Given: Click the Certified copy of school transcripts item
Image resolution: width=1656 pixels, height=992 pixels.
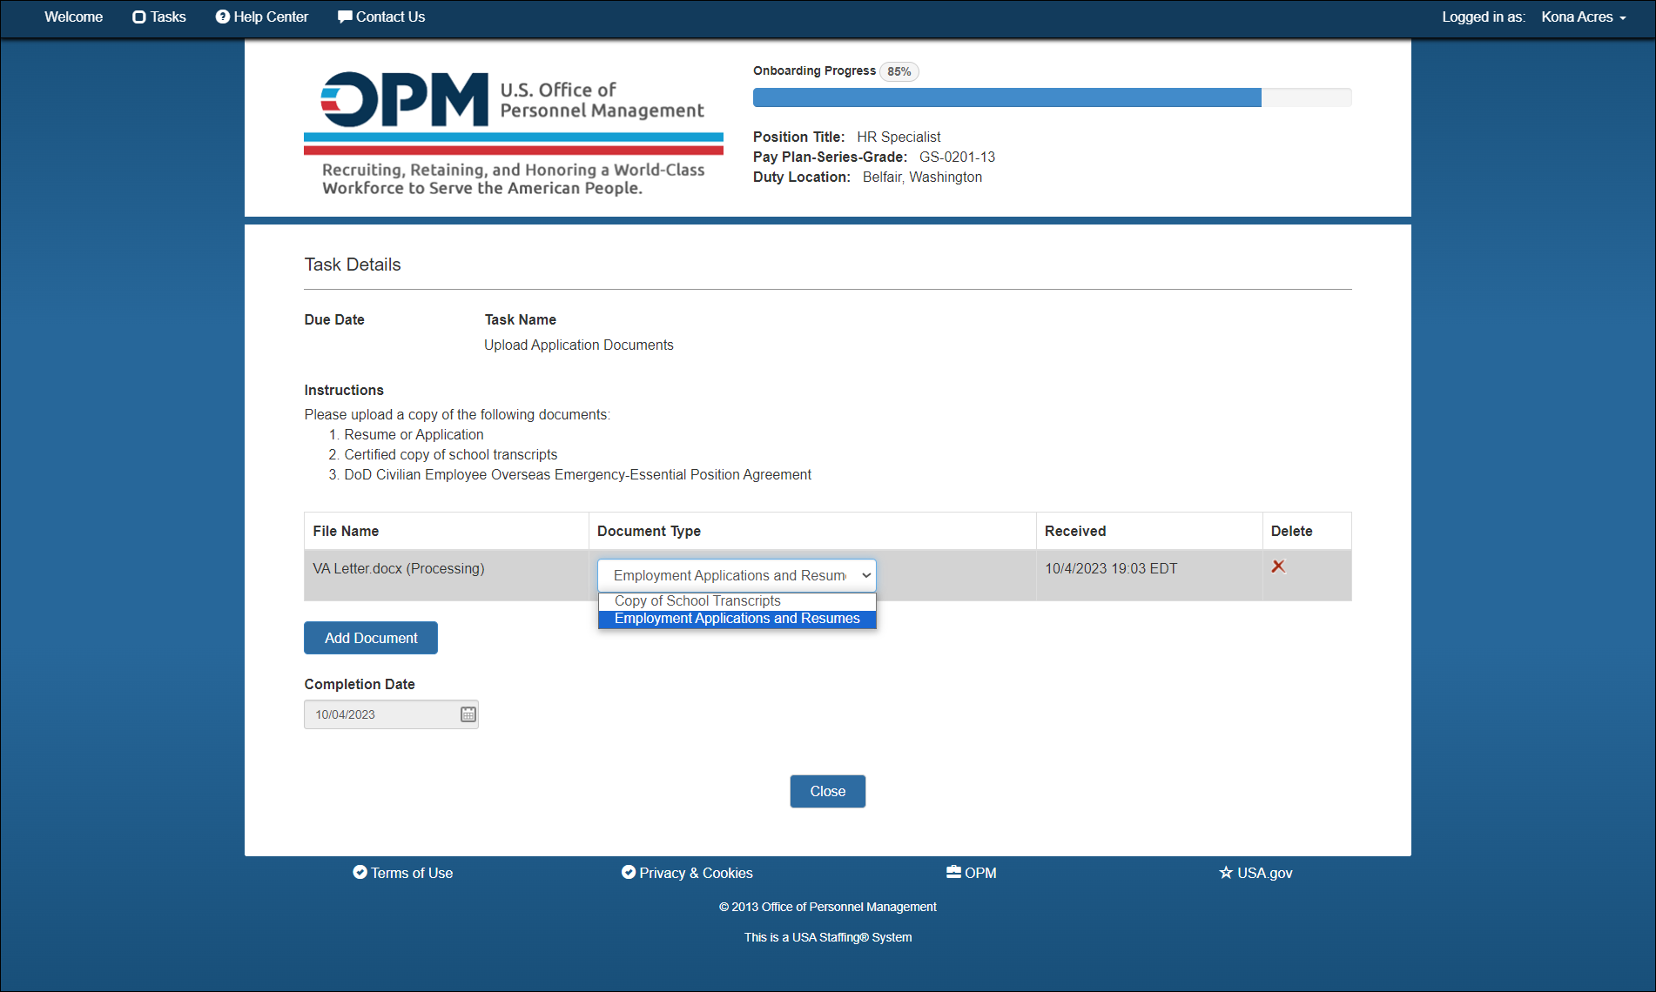Looking at the screenshot, I should 450,454.
